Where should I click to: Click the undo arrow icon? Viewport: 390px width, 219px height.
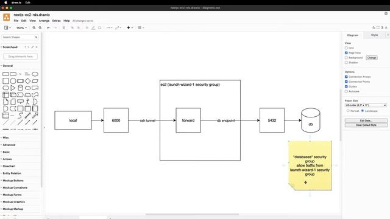[49, 28]
